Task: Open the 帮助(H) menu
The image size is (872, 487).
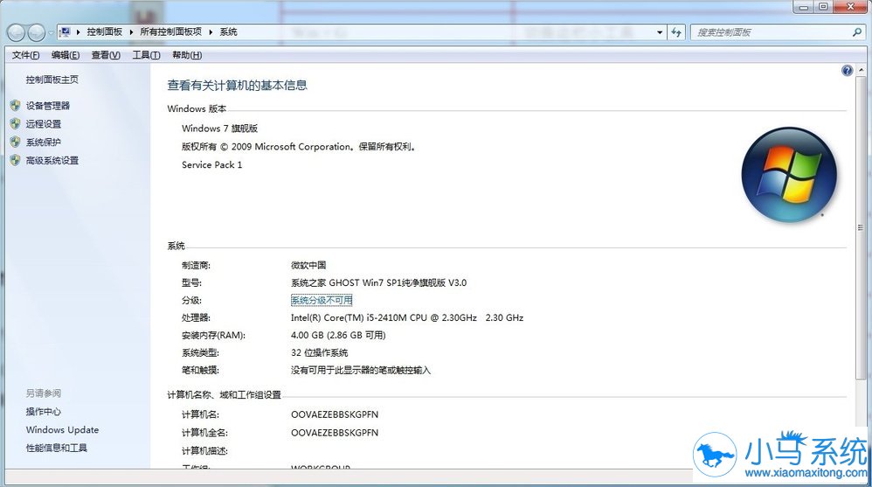Action: click(x=187, y=55)
